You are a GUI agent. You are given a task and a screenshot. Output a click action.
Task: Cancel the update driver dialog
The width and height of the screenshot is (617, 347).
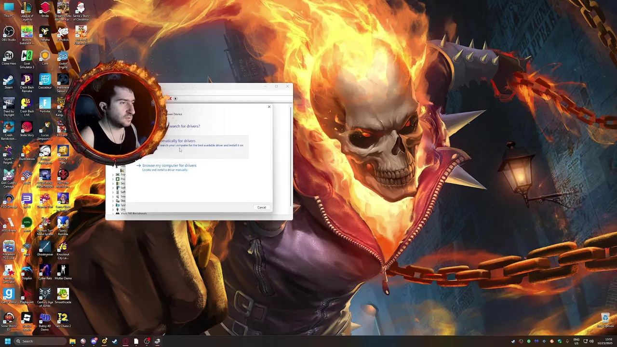(261, 207)
